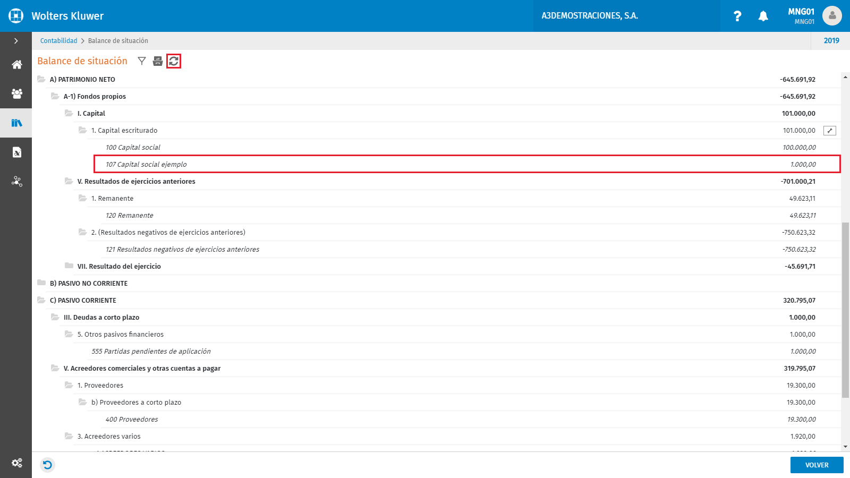Collapse the I. Capital folder
This screenshot has height=478, width=850.
click(x=69, y=113)
